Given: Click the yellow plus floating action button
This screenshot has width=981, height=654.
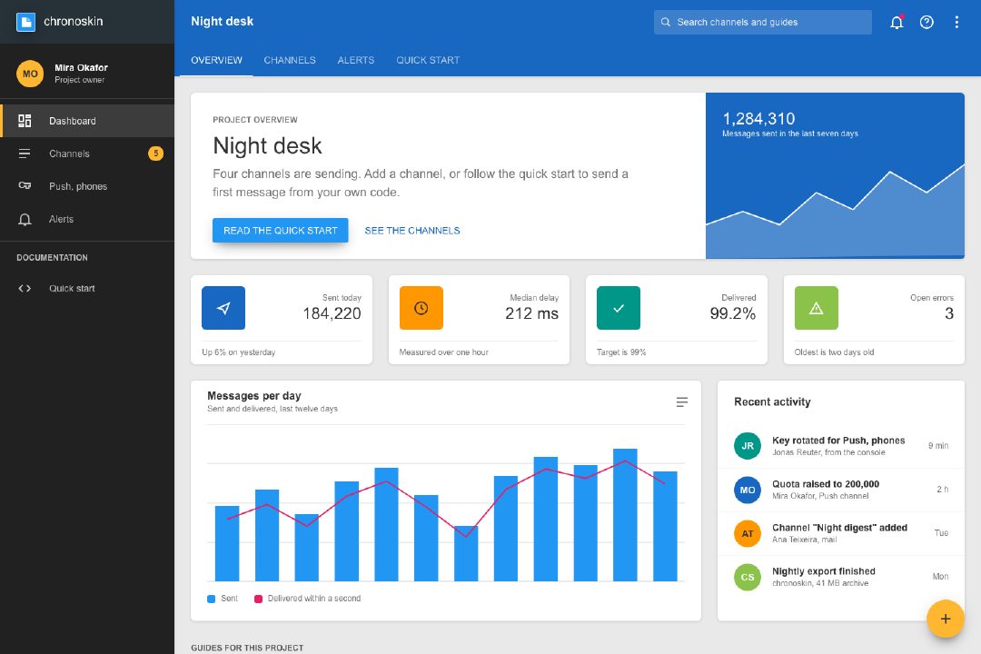Looking at the screenshot, I should (x=946, y=619).
